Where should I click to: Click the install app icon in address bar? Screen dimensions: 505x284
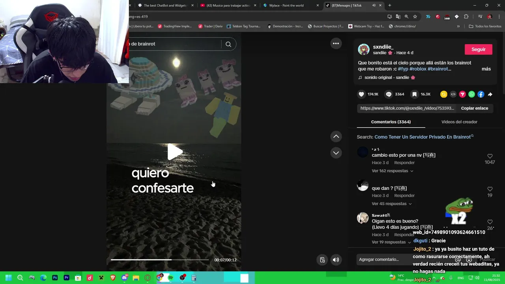[x=390, y=17]
